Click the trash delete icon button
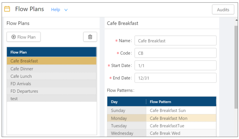This screenshot has height=139, width=239. [90, 37]
